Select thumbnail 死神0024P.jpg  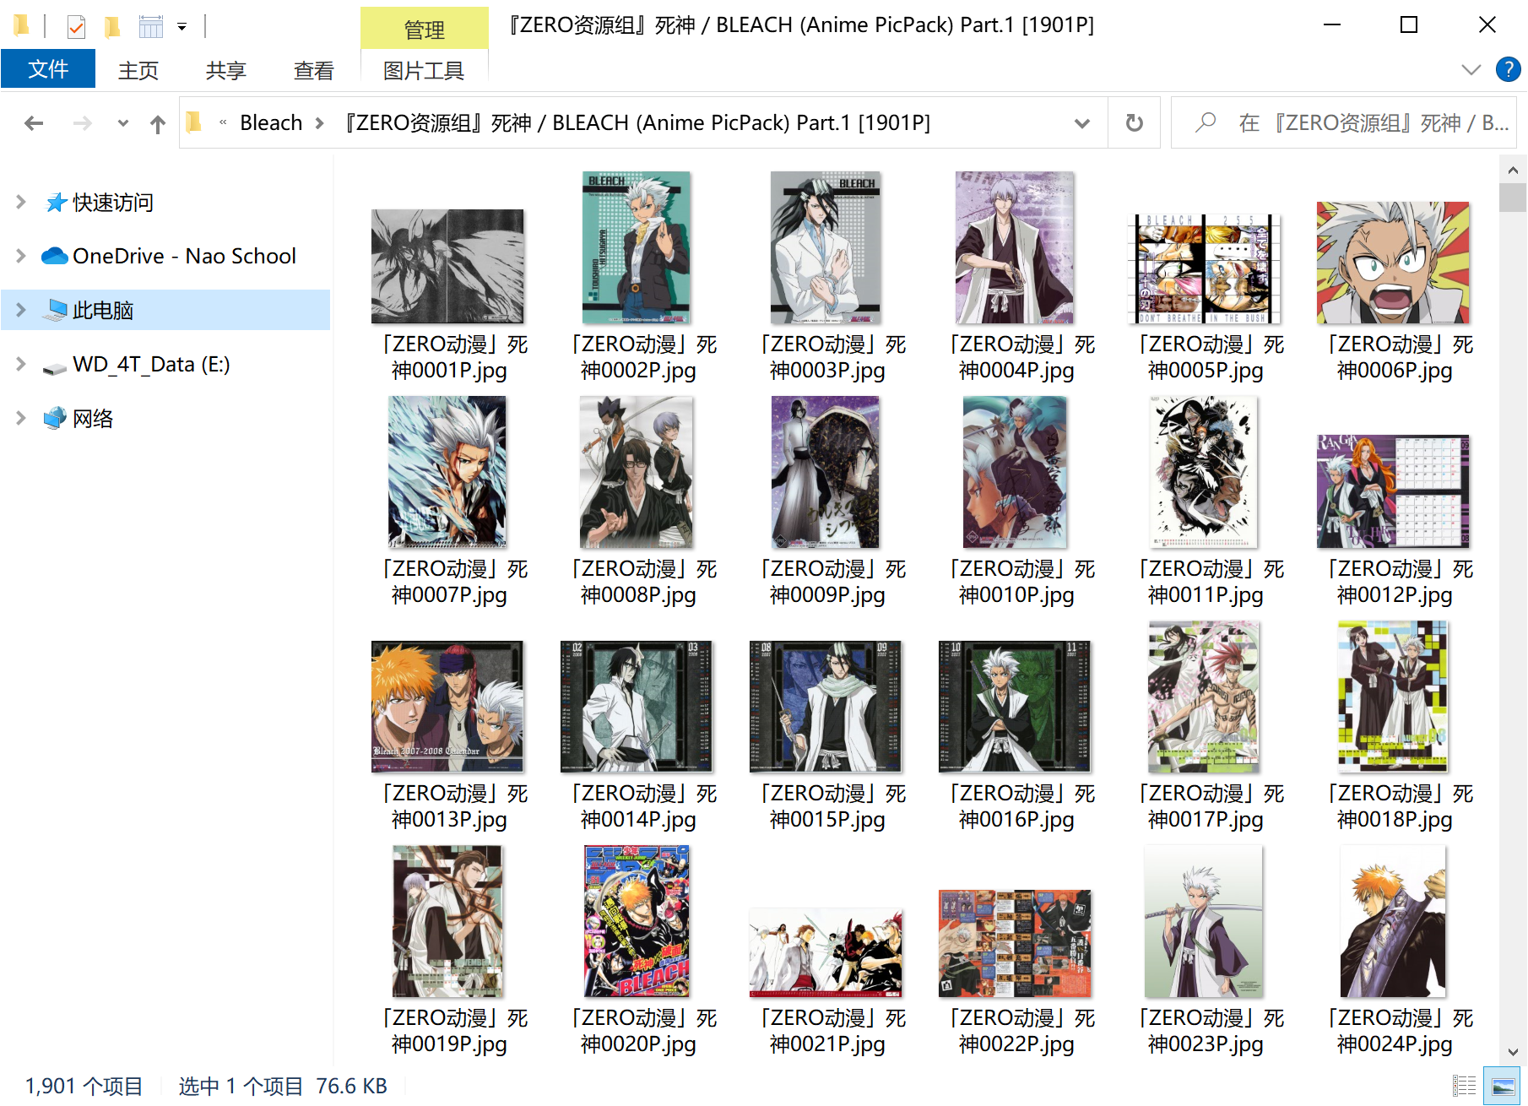click(1393, 922)
